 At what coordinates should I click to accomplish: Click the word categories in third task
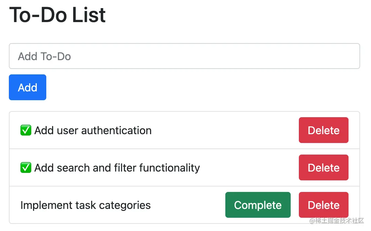pos(125,206)
